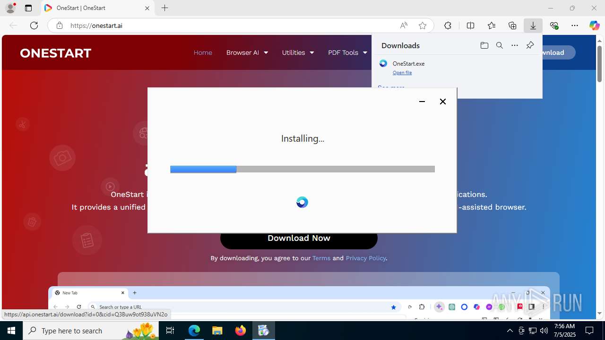Open Settings and more ellipsis menu
The image size is (605, 340).
[575, 25]
